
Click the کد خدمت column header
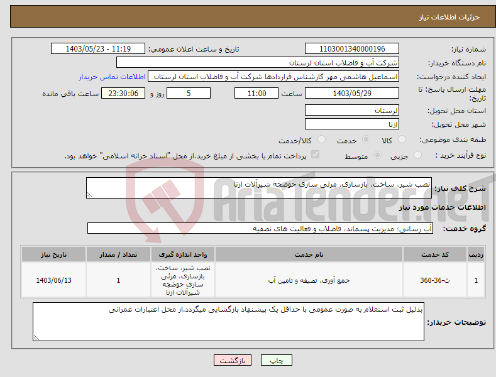[x=435, y=254]
